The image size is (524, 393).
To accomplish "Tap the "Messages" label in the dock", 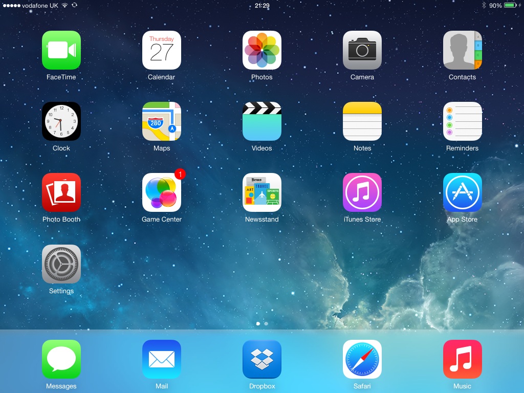I will (x=61, y=386).
